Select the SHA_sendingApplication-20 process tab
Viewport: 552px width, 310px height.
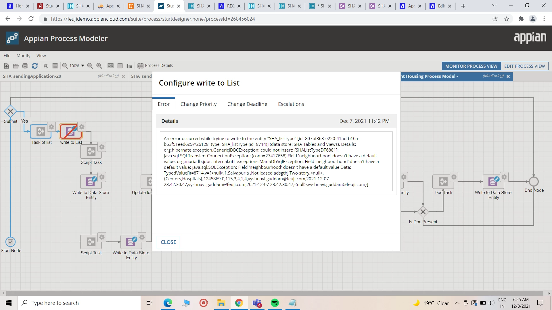(x=32, y=76)
